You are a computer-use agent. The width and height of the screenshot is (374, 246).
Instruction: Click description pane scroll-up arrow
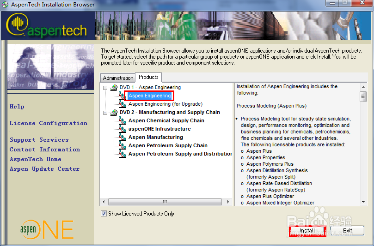(x=363, y=87)
